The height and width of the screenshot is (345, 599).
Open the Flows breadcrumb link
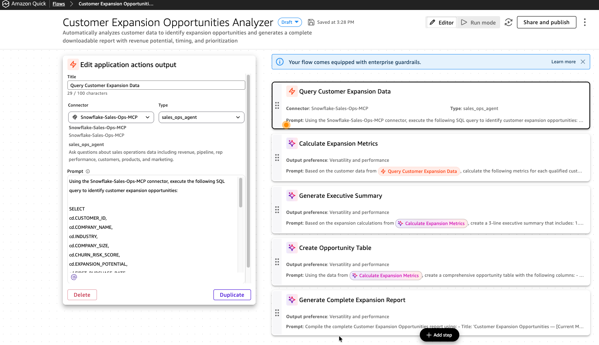(59, 4)
